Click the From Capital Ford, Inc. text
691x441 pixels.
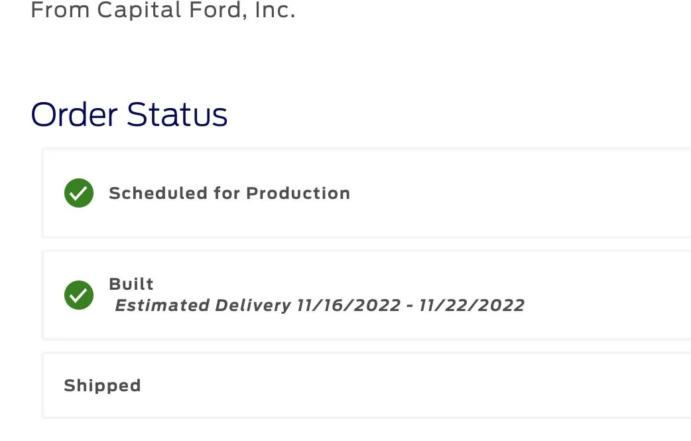click(162, 11)
